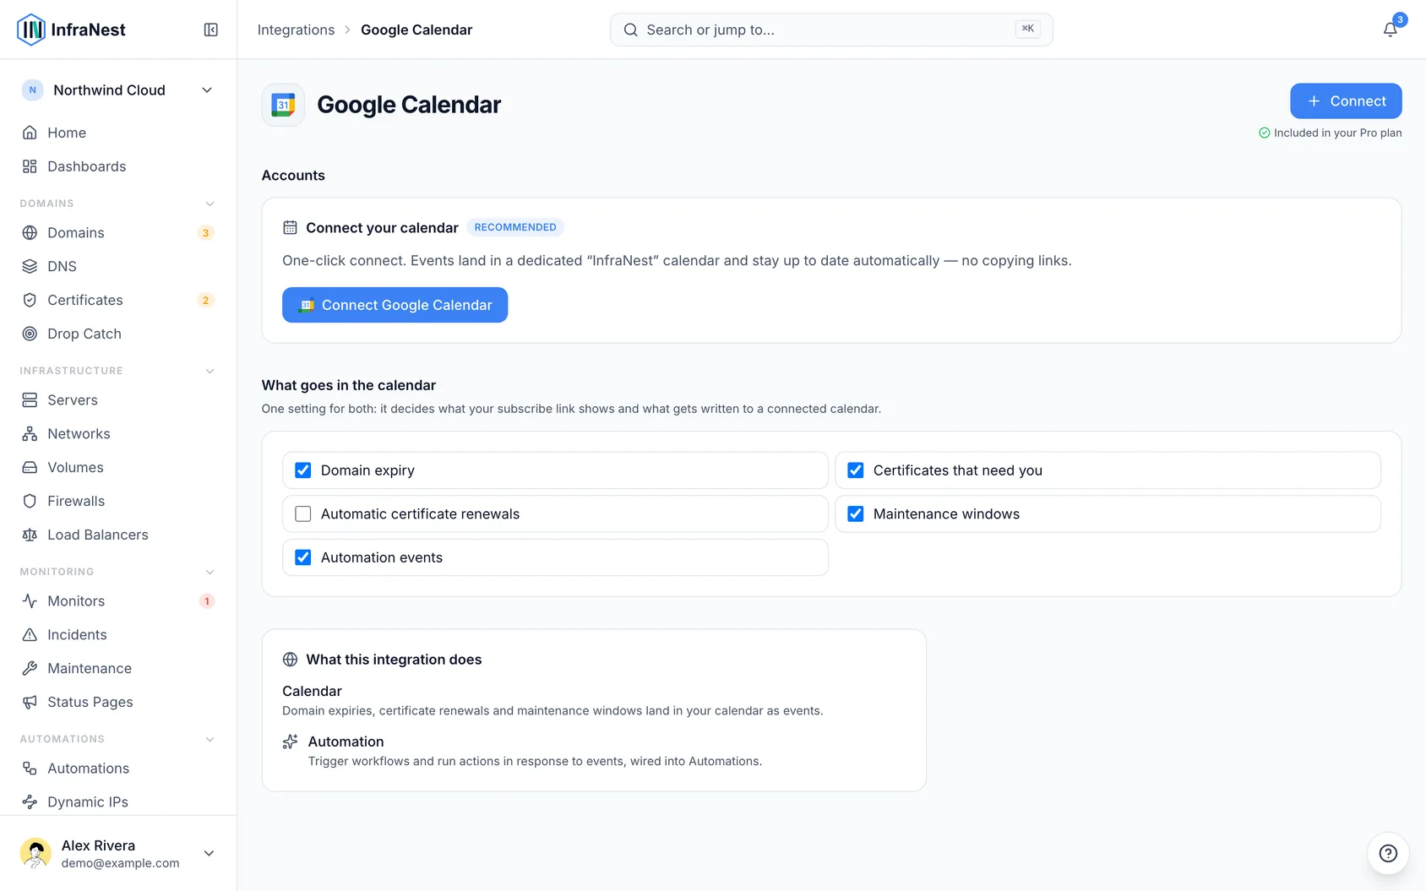Open Dynamic IPs in sidebar
Viewport: 1426px width, 891px height.
point(118,801)
